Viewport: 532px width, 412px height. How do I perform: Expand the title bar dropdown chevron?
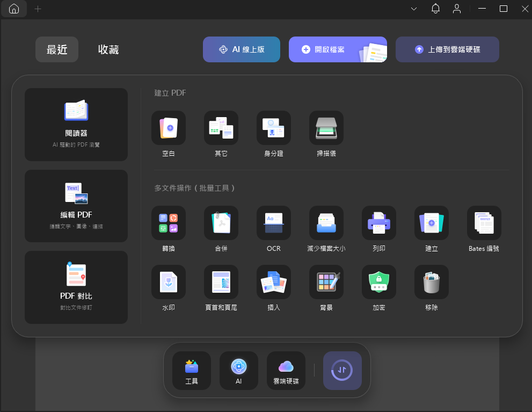[x=414, y=9]
